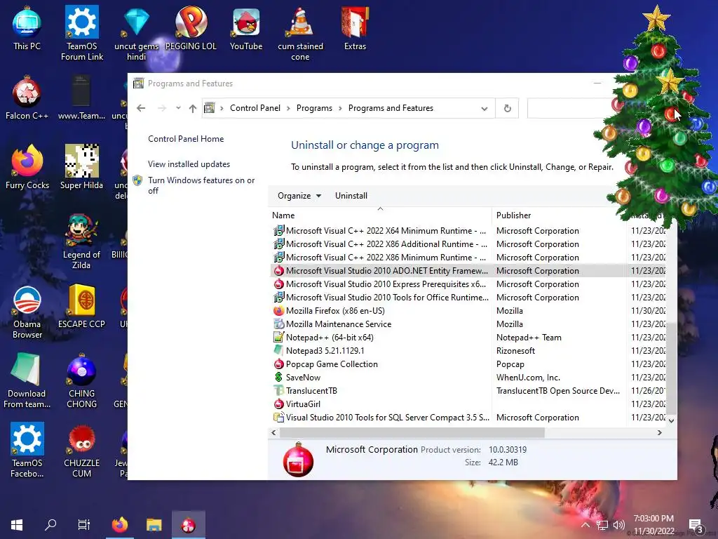Select the SaveNow program entry
The image size is (718, 539).
(x=468, y=377)
